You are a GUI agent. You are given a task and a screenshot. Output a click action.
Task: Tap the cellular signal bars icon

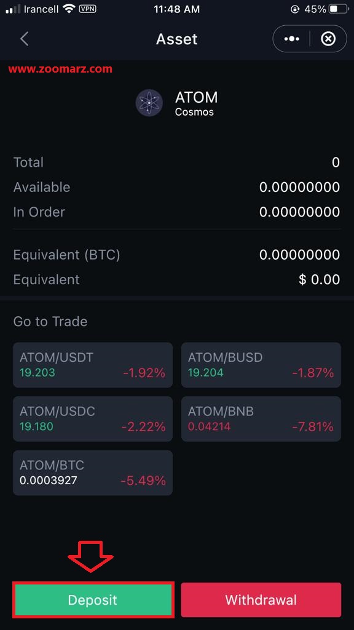[13, 9]
